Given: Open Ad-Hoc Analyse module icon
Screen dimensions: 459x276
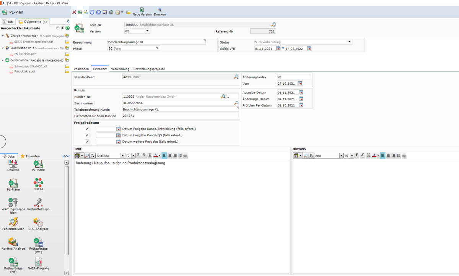Looking at the screenshot, I should click(13, 244).
